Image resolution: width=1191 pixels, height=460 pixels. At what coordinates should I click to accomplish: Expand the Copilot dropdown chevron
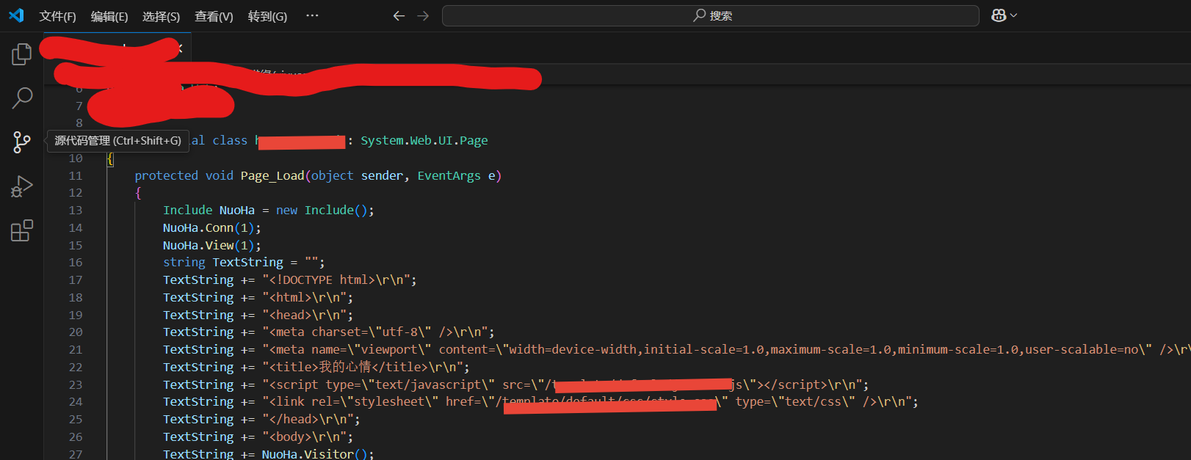coord(1014,15)
